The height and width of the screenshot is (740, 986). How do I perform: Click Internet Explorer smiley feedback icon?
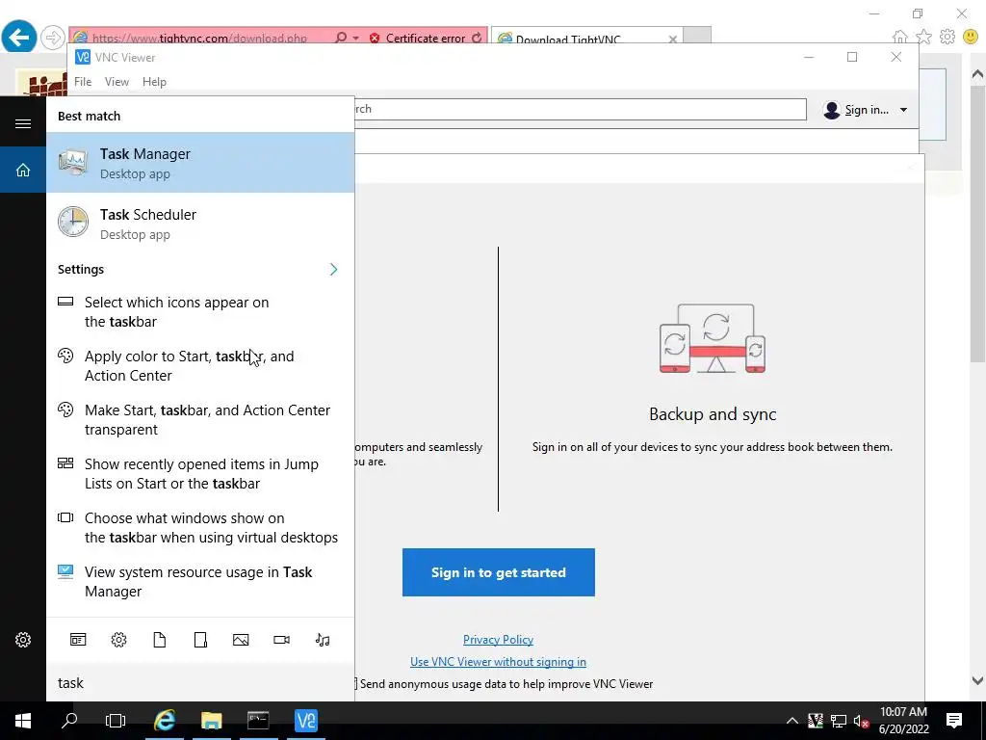click(971, 37)
